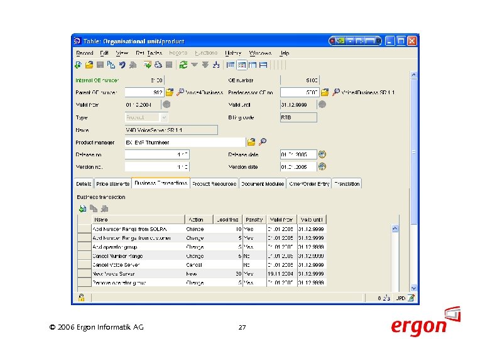The image size is (490, 339).
Task: Click the green refresh arrows toolbar icon
Action: (183, 65)
